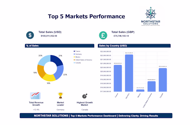The image size is (190, 125).
Task: Click the 'Canada' x-axis label
Action: point(161,96)
